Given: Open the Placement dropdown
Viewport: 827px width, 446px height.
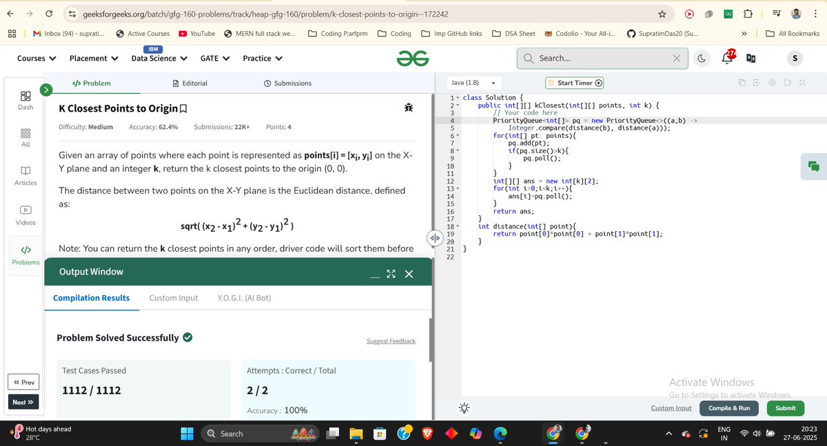Looking at the screenshot, I should point(94,59).
